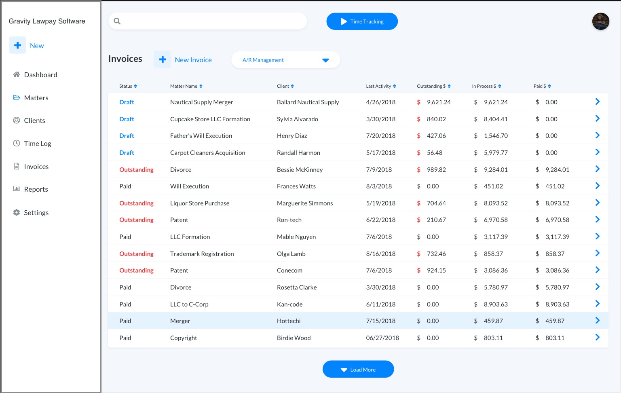This screenshot has height=393, width=621.
Task: Go to Dashboard in the sidebar
Action: [40, 75]
